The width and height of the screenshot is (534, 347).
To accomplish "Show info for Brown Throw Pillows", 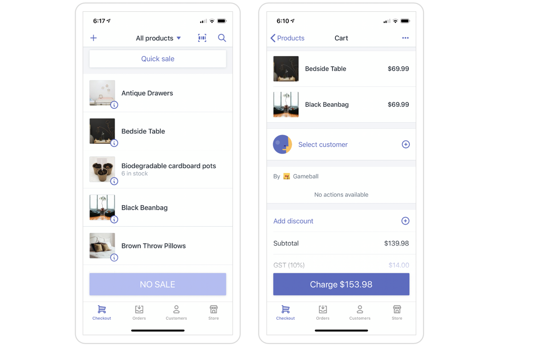I will click(x=114, y=257).
